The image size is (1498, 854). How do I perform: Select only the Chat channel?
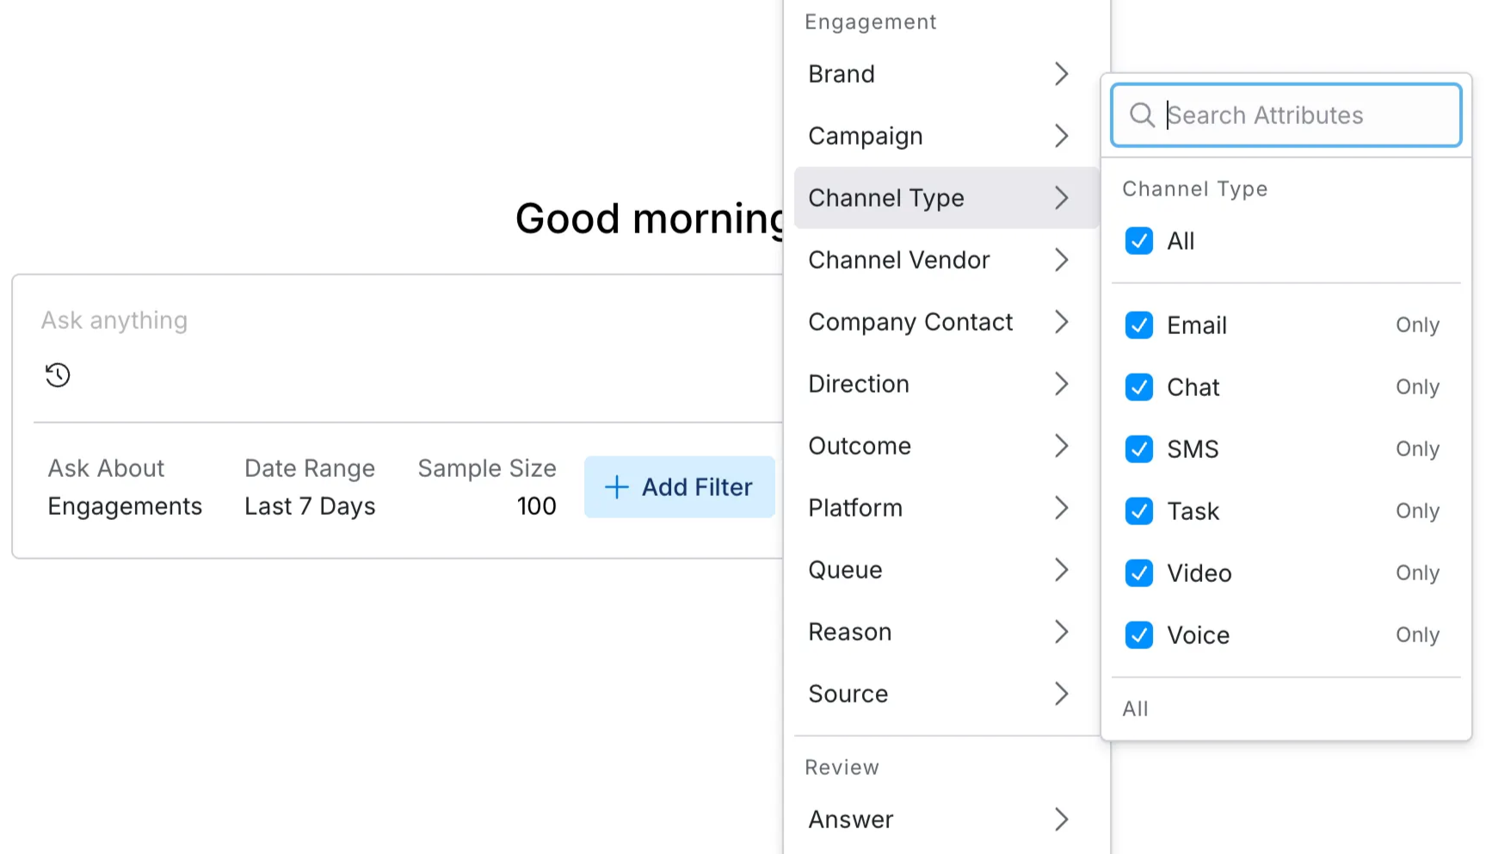[x=1417, y=387]
